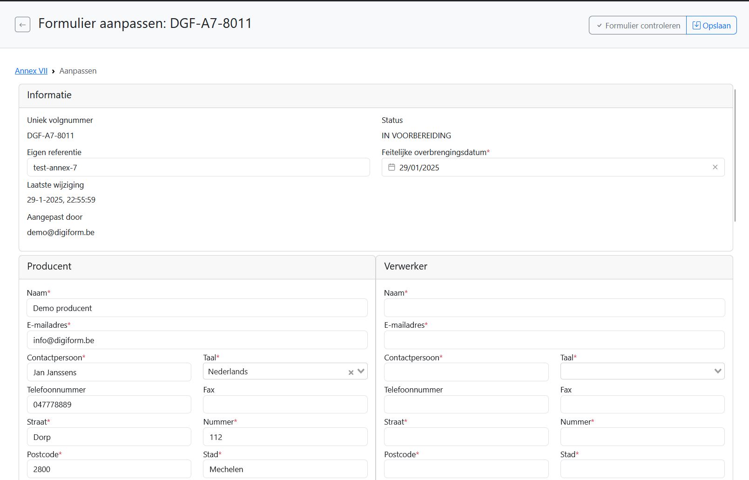
Task: Click the calendar icon in date field
Action: 391,168
